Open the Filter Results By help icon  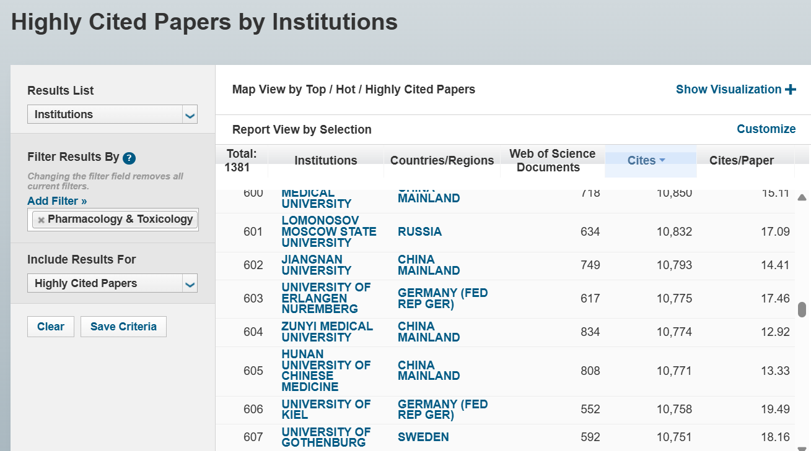[x=129, y=158]
